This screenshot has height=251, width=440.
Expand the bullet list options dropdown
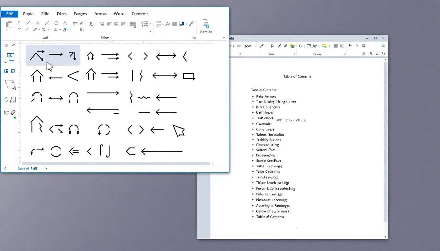click(x=151, y=24)
